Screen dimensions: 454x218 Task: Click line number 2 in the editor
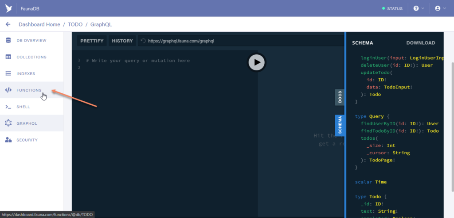[x=79, y=68]
